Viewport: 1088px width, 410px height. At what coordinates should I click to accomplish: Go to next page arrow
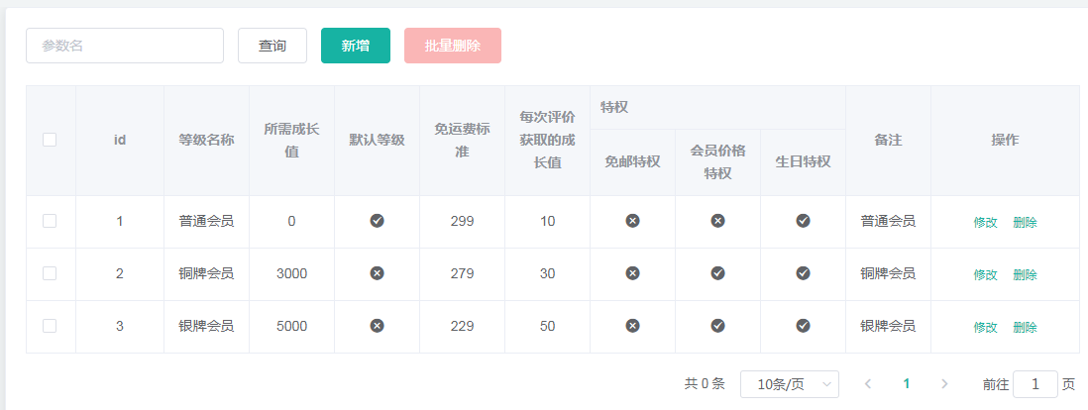point(944,384)
